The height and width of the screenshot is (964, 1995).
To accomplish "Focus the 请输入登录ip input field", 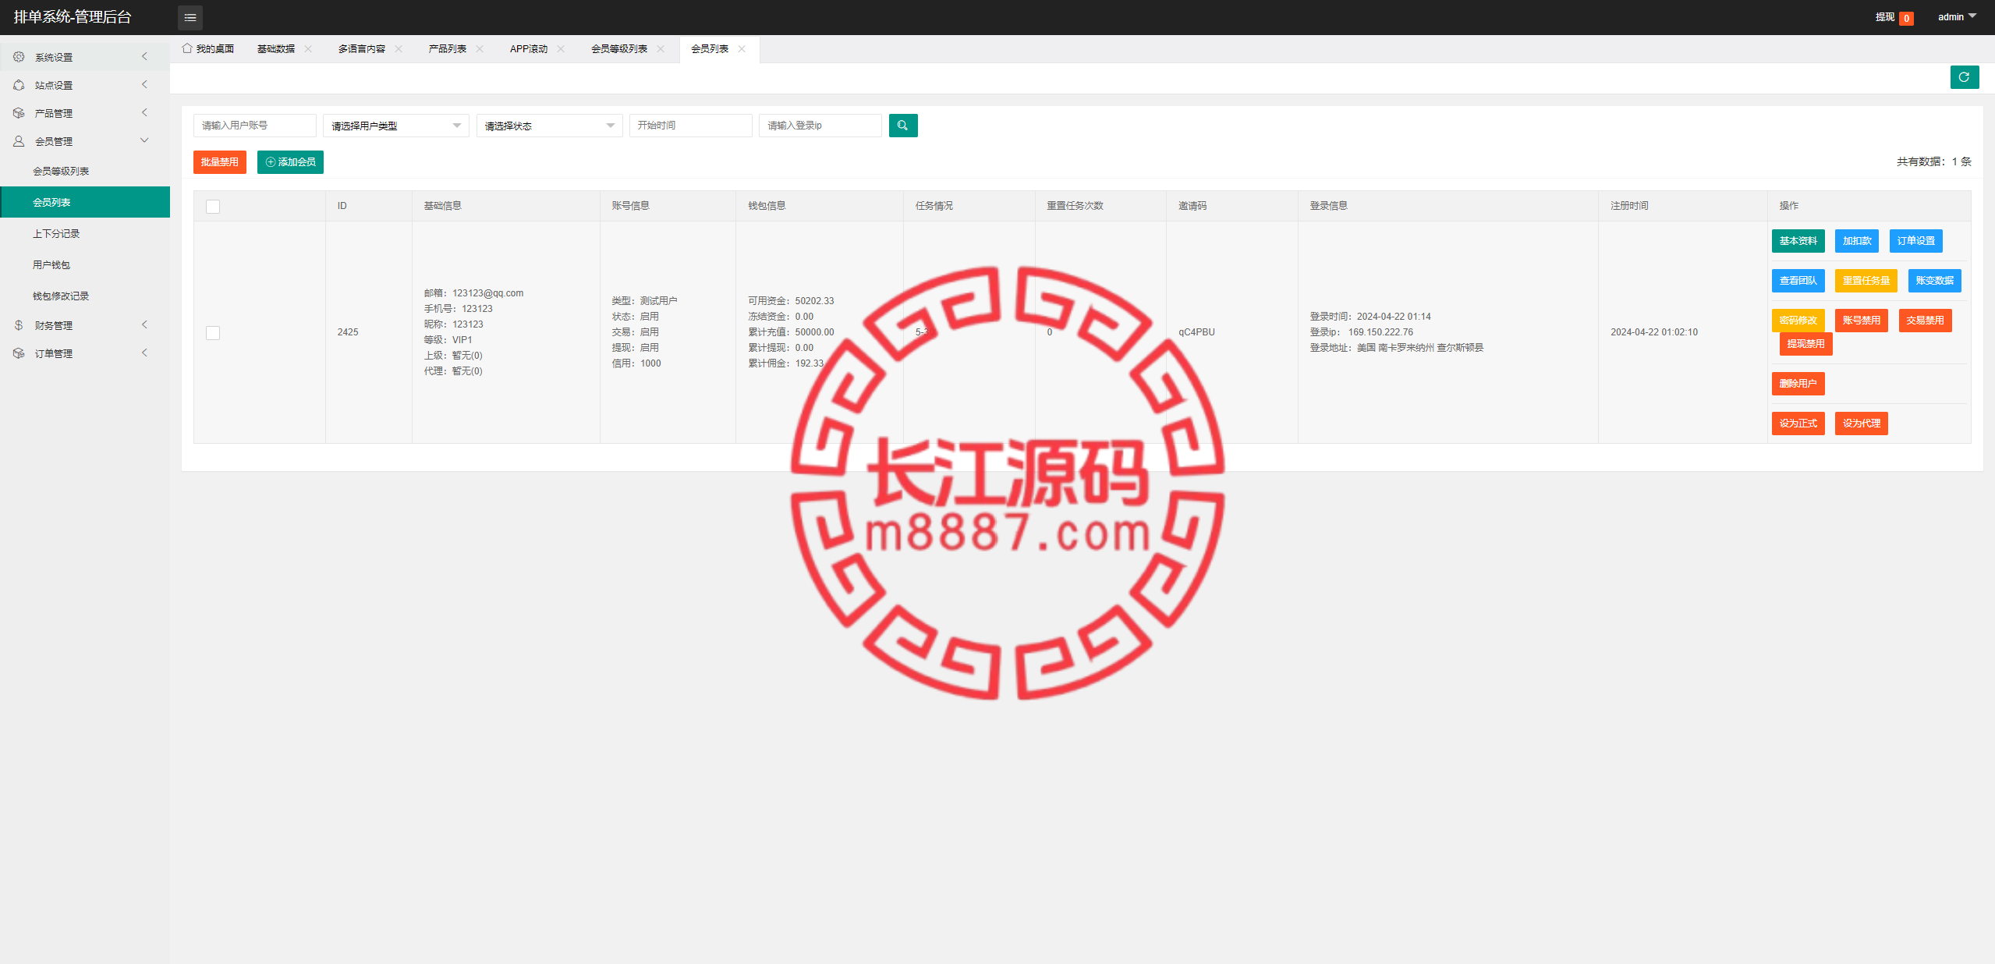I will [820, 126].
